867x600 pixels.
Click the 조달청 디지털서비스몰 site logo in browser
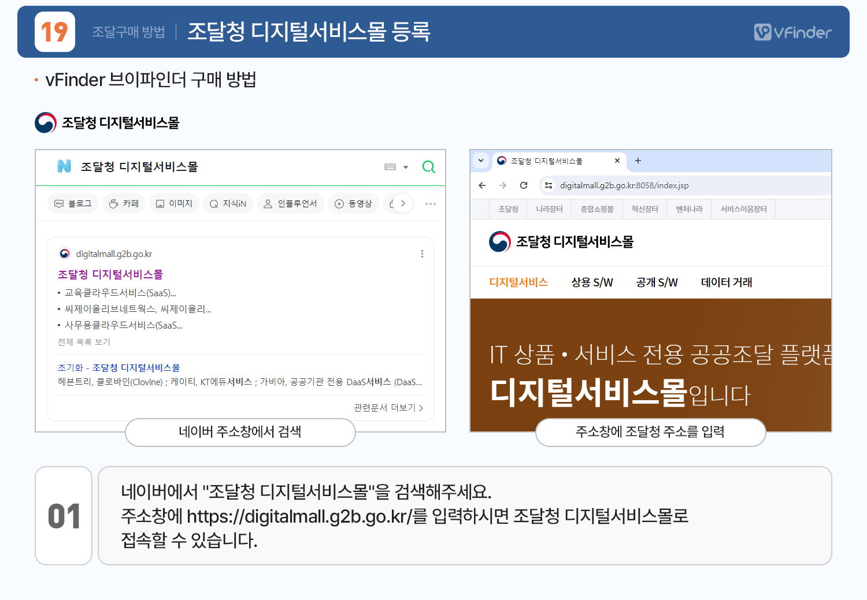pyautogui.click(x=561, y=242)
